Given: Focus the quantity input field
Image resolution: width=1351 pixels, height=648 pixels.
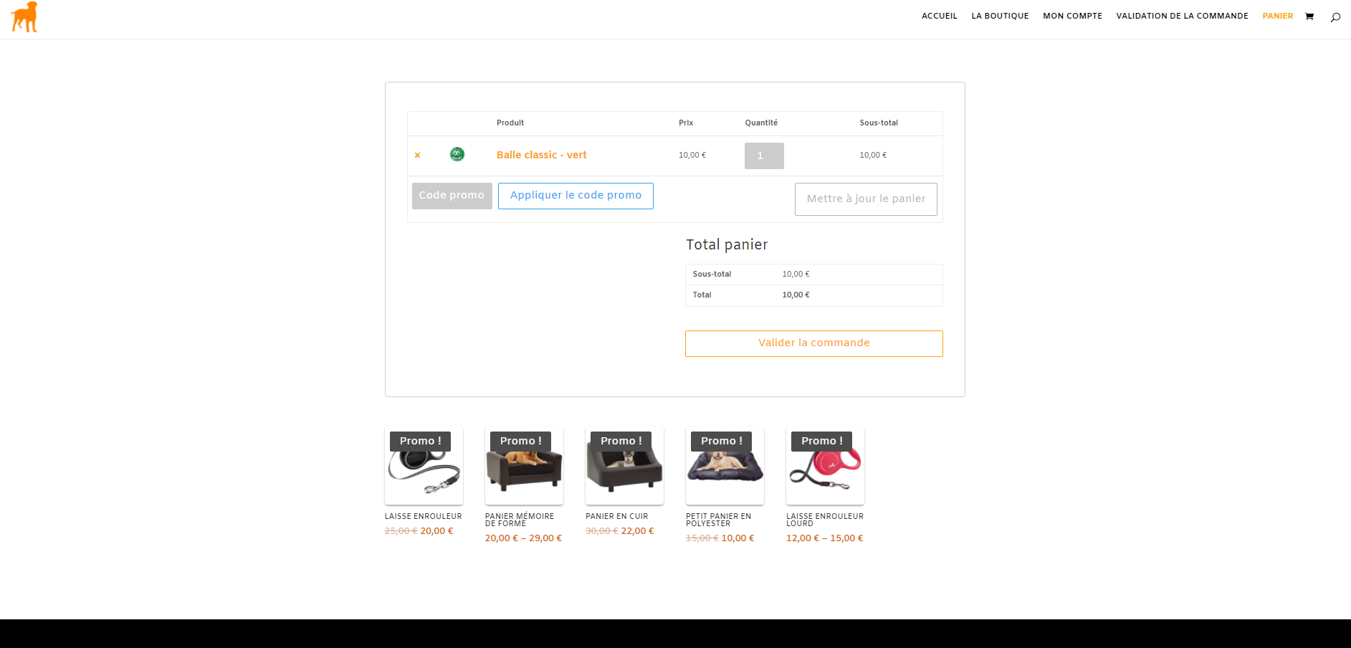Looking at the screenshot, I should tap(763, 156).
